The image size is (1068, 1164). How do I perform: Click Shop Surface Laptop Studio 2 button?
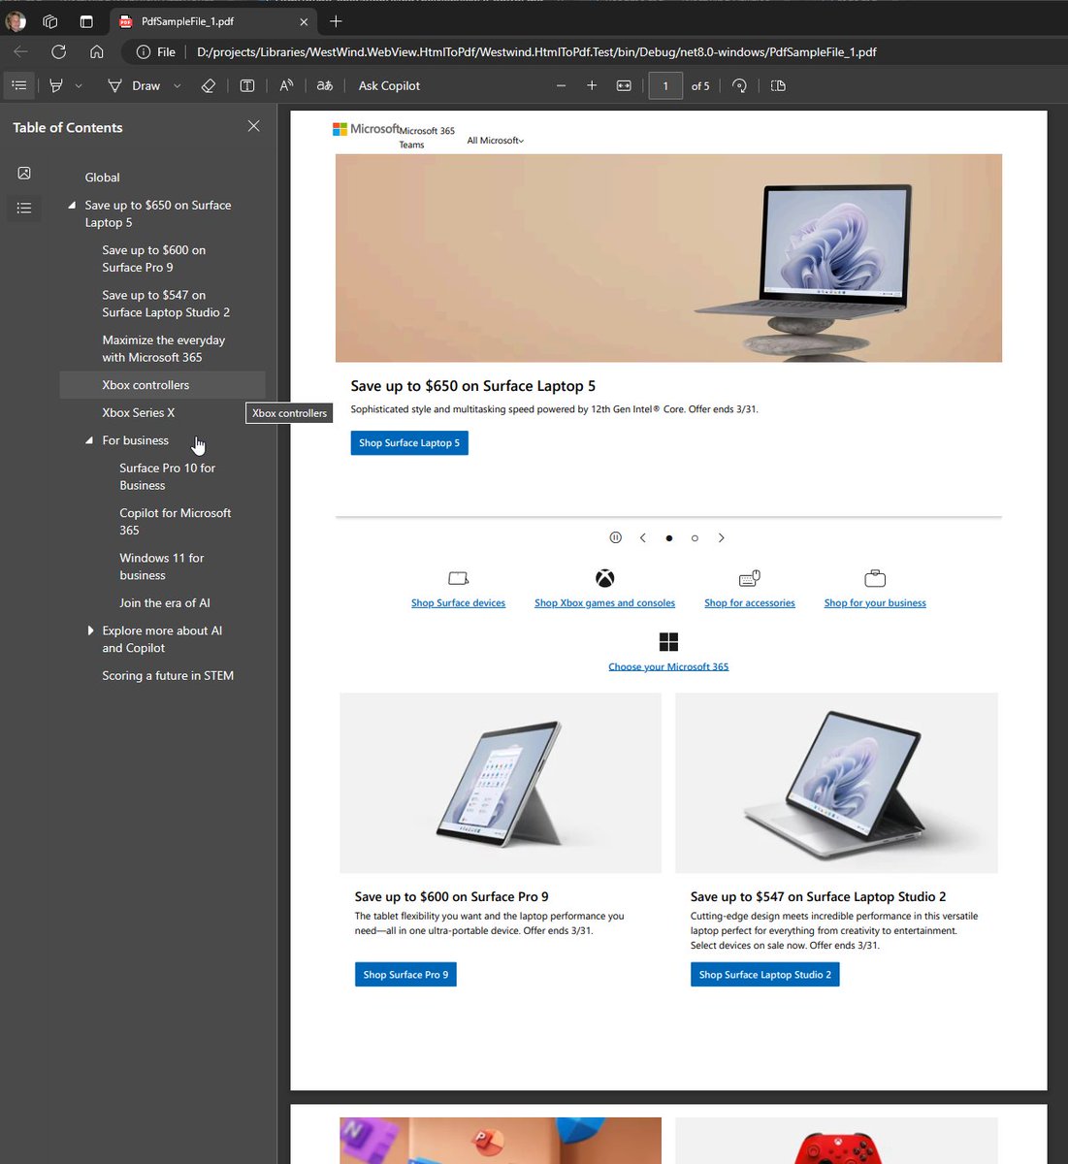[764, 974]
